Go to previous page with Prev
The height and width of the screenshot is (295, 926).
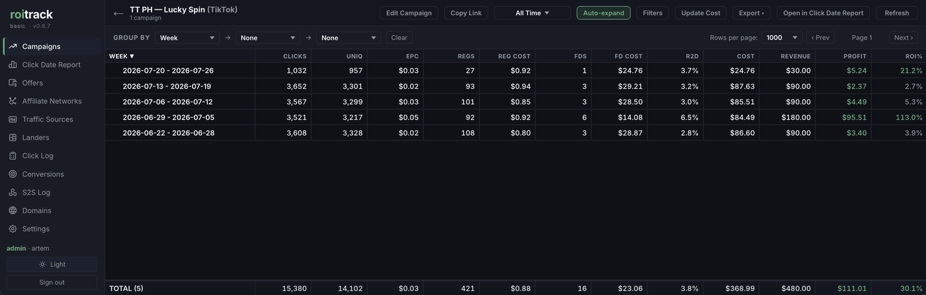(820, 38)
